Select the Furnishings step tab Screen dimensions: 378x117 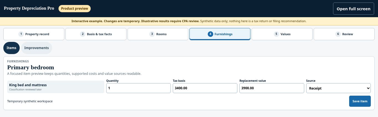point(220,34)
